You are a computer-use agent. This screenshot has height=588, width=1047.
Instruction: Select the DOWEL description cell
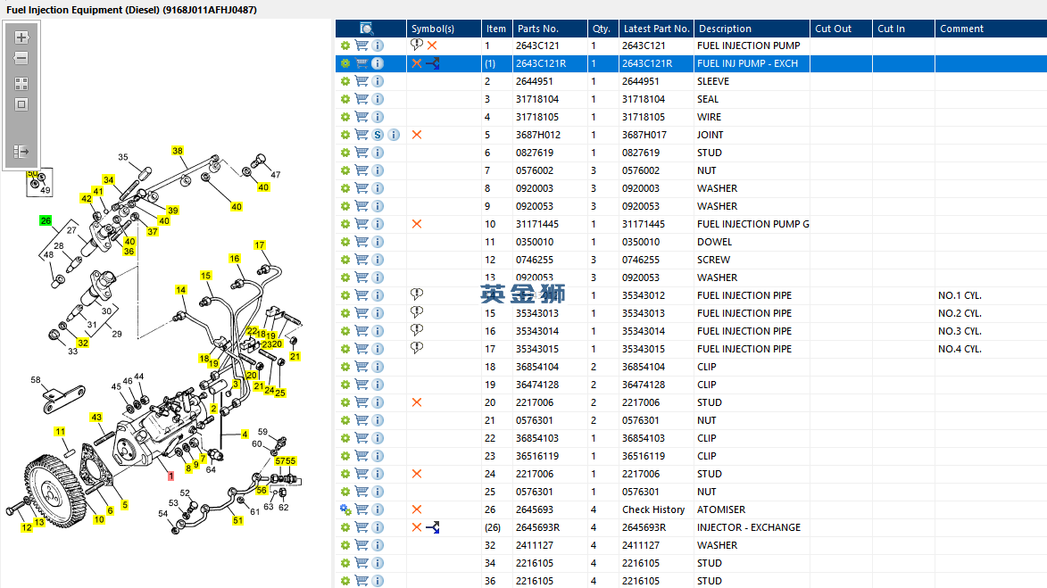tap(714, 243)
